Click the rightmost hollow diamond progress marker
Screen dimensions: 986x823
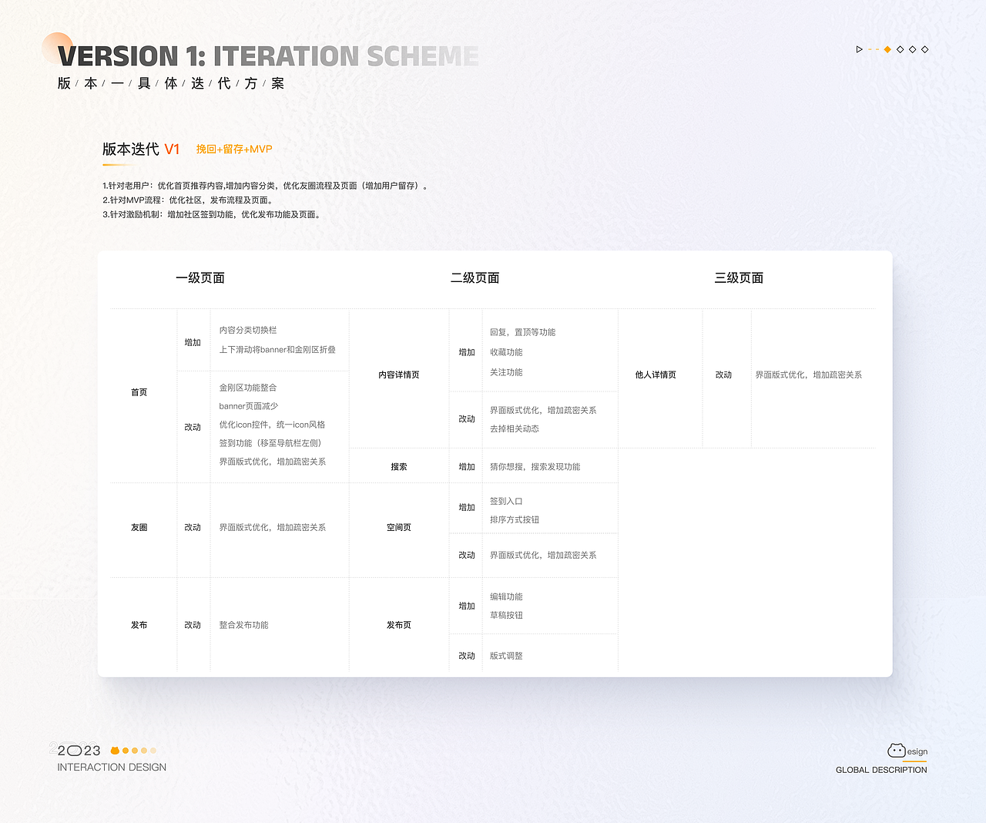click(925, 49)
